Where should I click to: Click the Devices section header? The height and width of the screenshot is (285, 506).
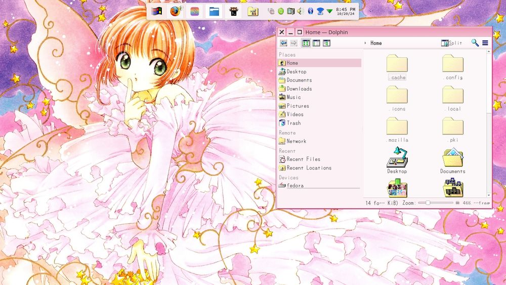coord(288,178)
